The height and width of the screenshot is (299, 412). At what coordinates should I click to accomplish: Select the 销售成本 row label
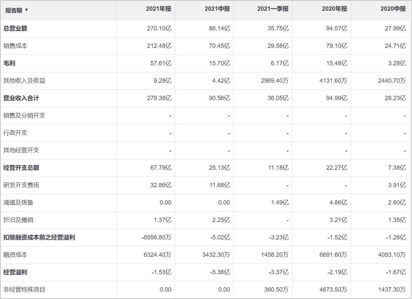pyautogui.click(x=15, y=46)
